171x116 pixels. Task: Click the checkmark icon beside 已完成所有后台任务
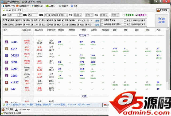pyautogui.click(x=2, y=113)
